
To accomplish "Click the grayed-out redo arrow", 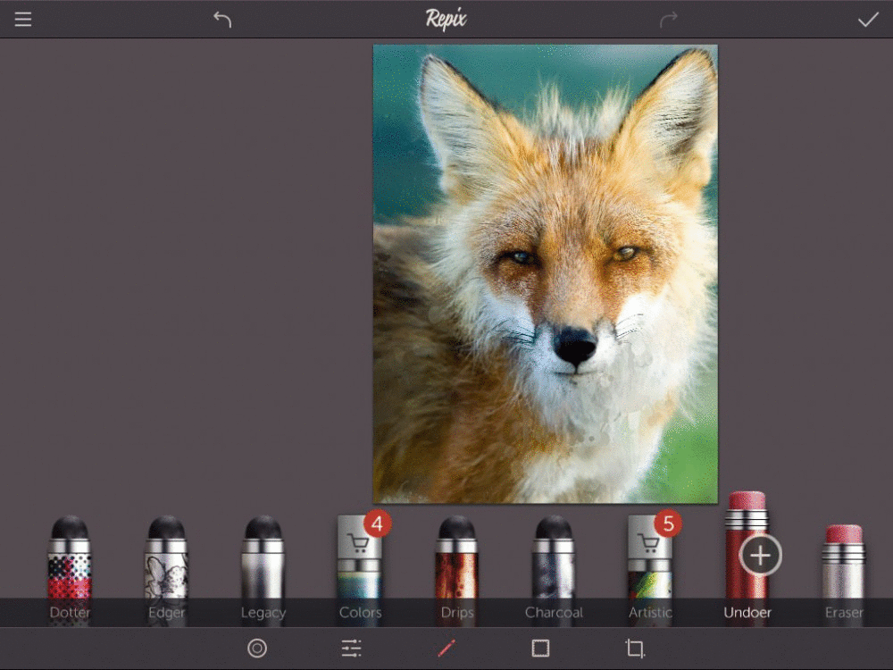I will coord(669,20).
